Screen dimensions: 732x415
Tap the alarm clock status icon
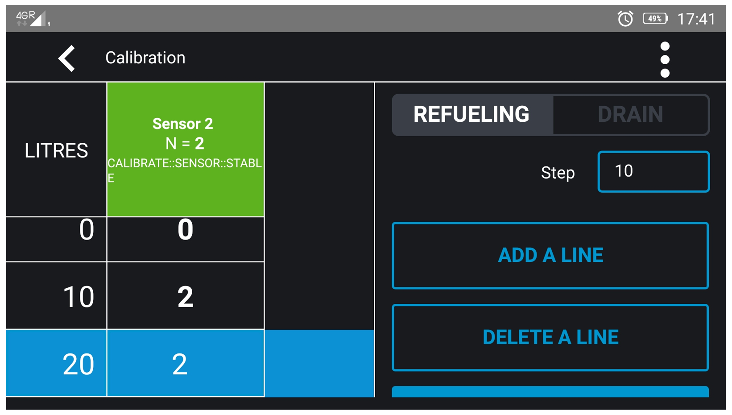tap(625, 19)
